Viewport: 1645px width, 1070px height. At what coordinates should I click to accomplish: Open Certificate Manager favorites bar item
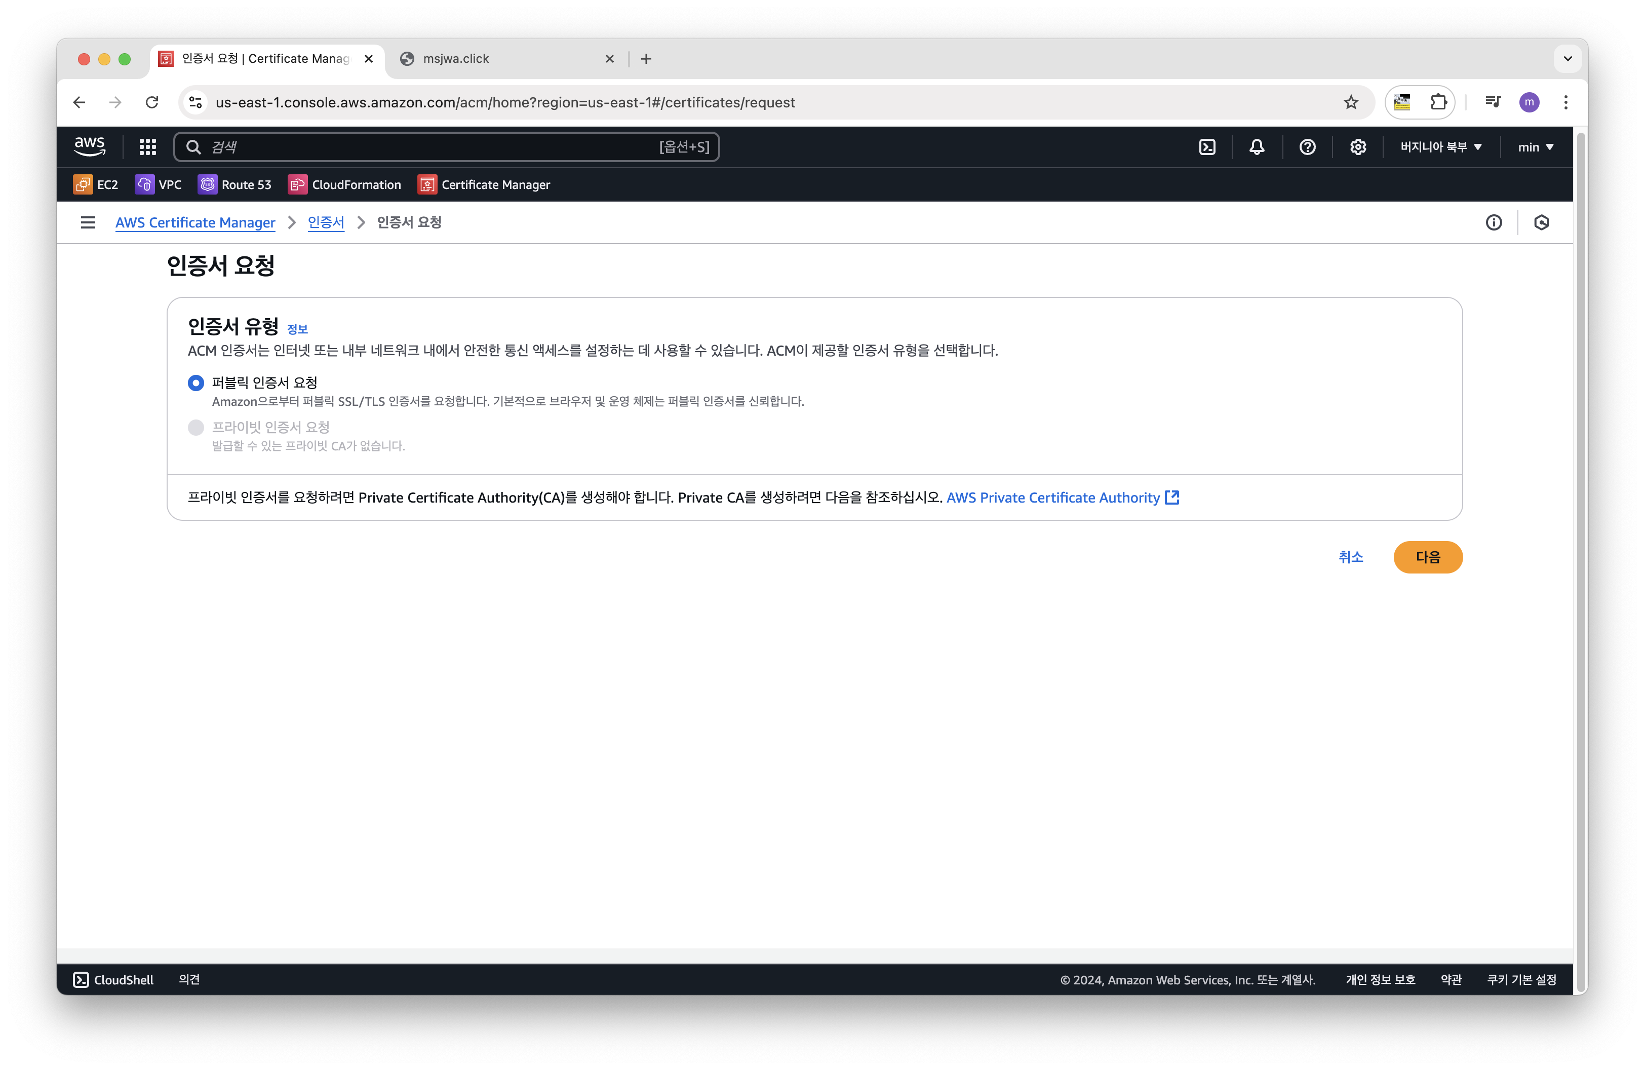484,184
